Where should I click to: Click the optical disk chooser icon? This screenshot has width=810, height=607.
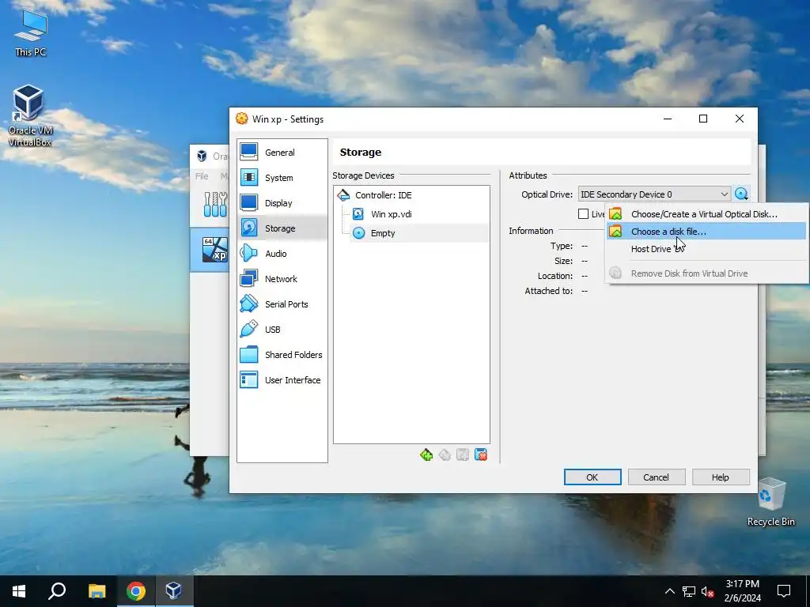(741, 194)
